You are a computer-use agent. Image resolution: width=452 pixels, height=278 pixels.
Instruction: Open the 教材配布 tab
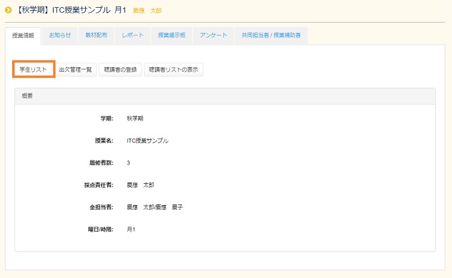click(x=96, y=35)
